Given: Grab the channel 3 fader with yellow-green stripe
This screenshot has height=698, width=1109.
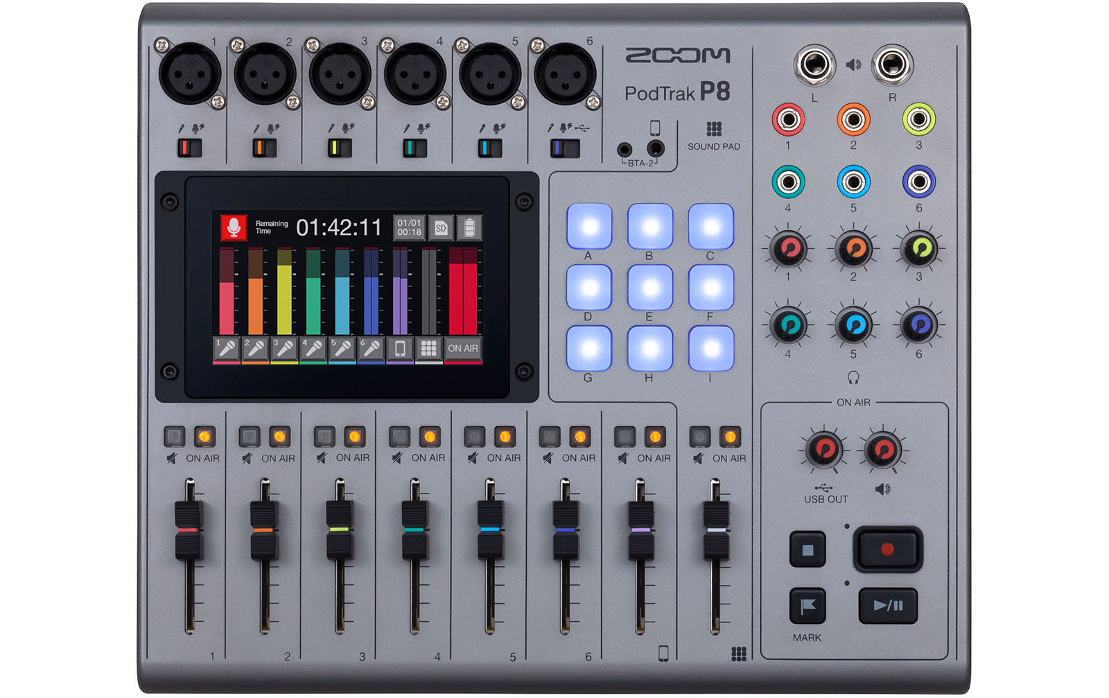Looking at the screenshot, I should tap(339, 530).
